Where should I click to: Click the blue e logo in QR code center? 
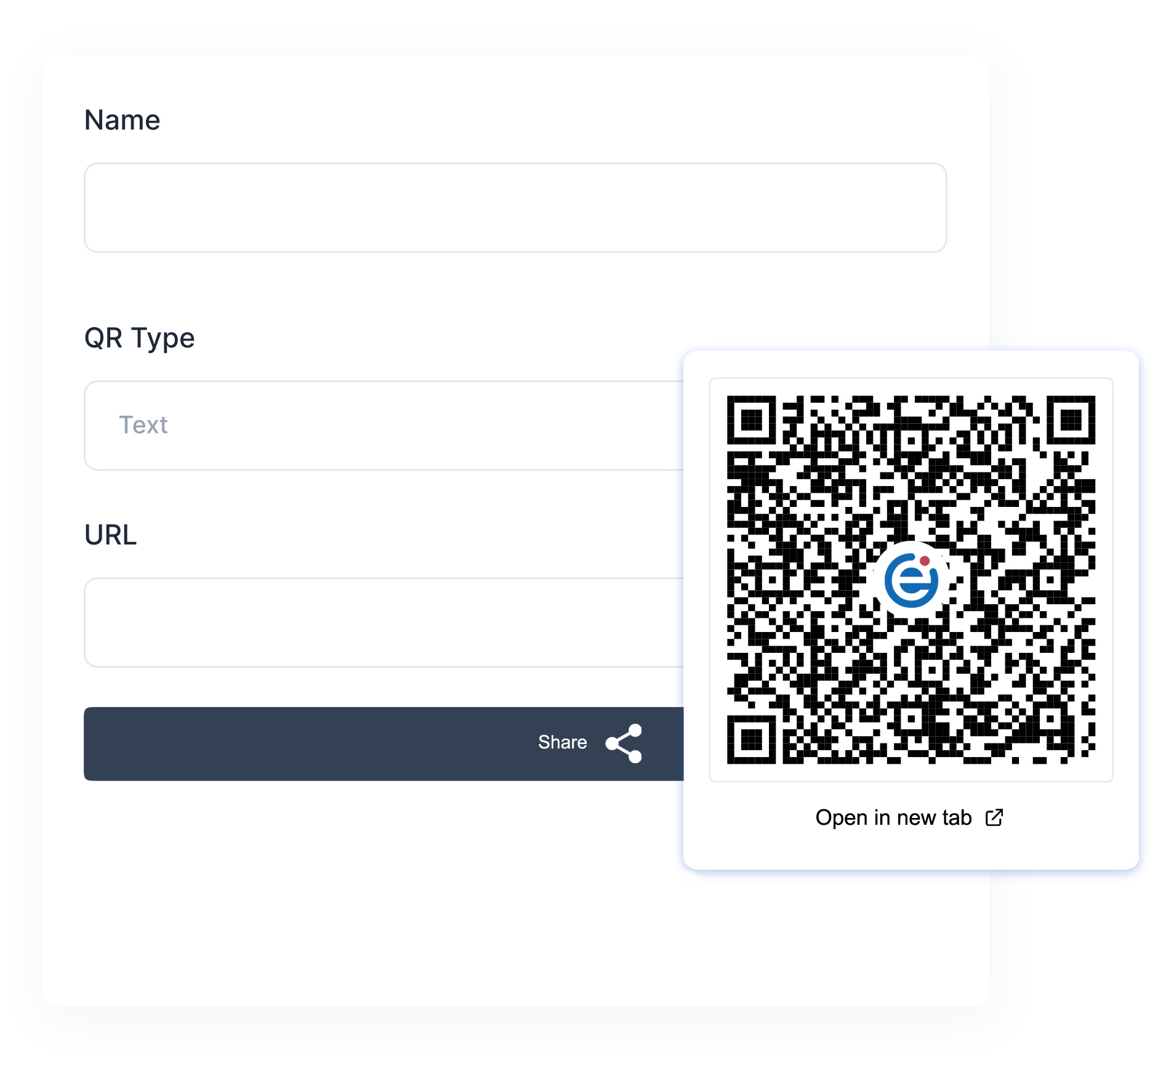point(911,580)
